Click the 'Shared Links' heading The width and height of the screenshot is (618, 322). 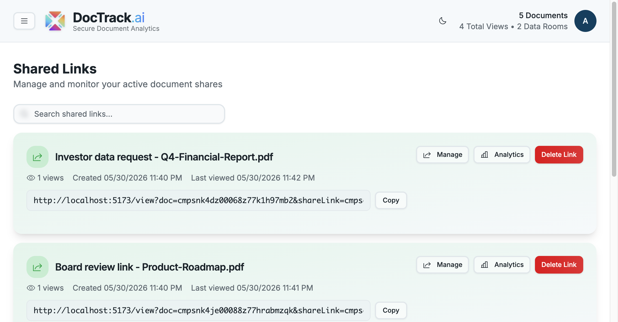pos(55,69)
